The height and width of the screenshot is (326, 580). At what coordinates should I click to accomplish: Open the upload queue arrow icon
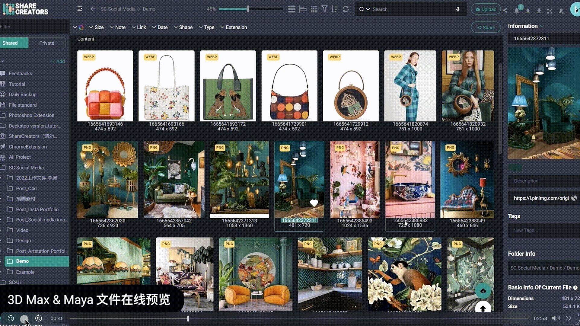(x=528, y=11)
